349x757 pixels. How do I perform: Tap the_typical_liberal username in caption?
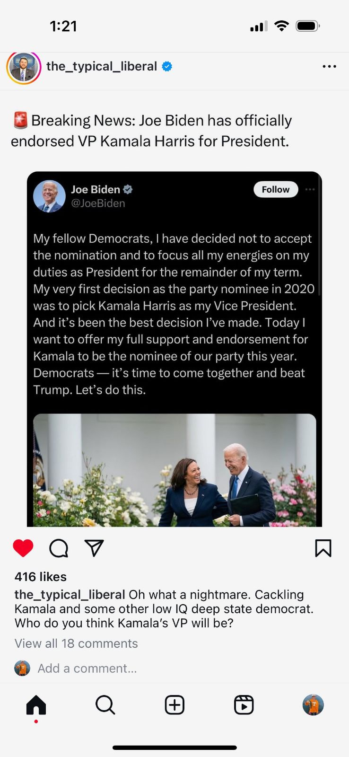click(x=70, y=595)
